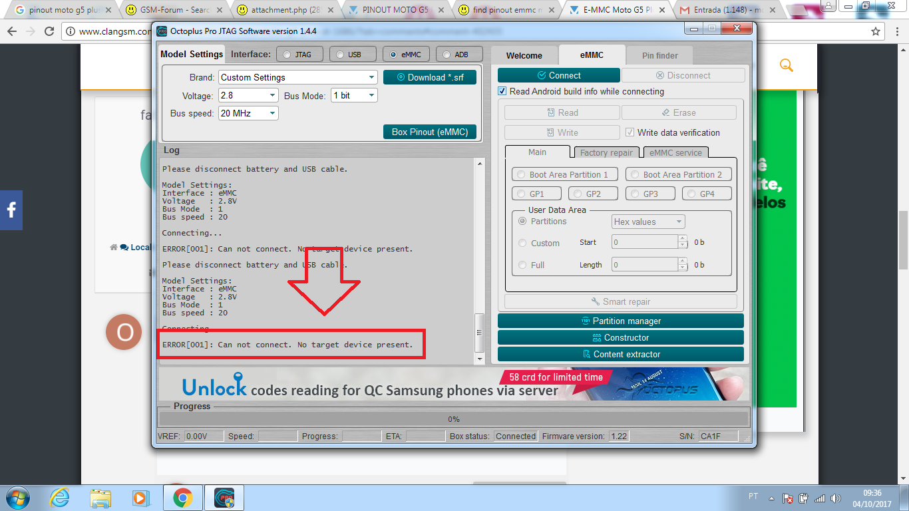909x511 pixels.
Task: Click the Unlock codes advertisement banner
Action: (454, 384)
